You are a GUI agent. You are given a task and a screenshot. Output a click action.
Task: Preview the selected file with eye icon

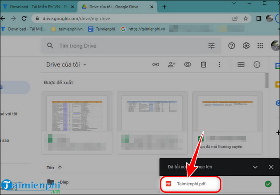tap(188, 64)
